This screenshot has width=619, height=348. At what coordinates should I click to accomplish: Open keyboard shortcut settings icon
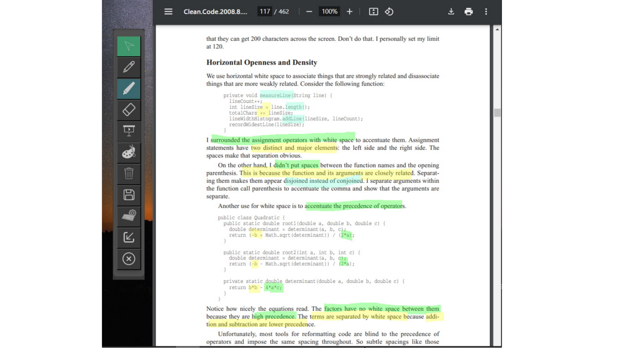129,216
